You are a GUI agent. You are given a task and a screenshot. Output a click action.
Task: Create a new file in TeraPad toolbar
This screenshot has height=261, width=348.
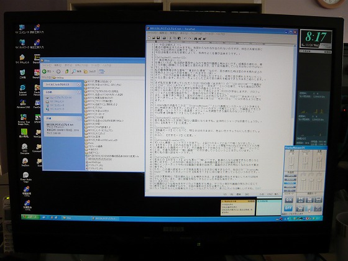pyautogui.click(x=149, y=38)
